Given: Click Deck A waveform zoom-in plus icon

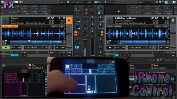Looking at the screenshot, I should pyautogui.click(x=64, y=29).
